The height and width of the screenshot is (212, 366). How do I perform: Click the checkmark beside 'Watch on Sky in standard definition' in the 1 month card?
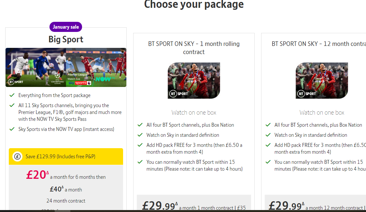point(140,135)
